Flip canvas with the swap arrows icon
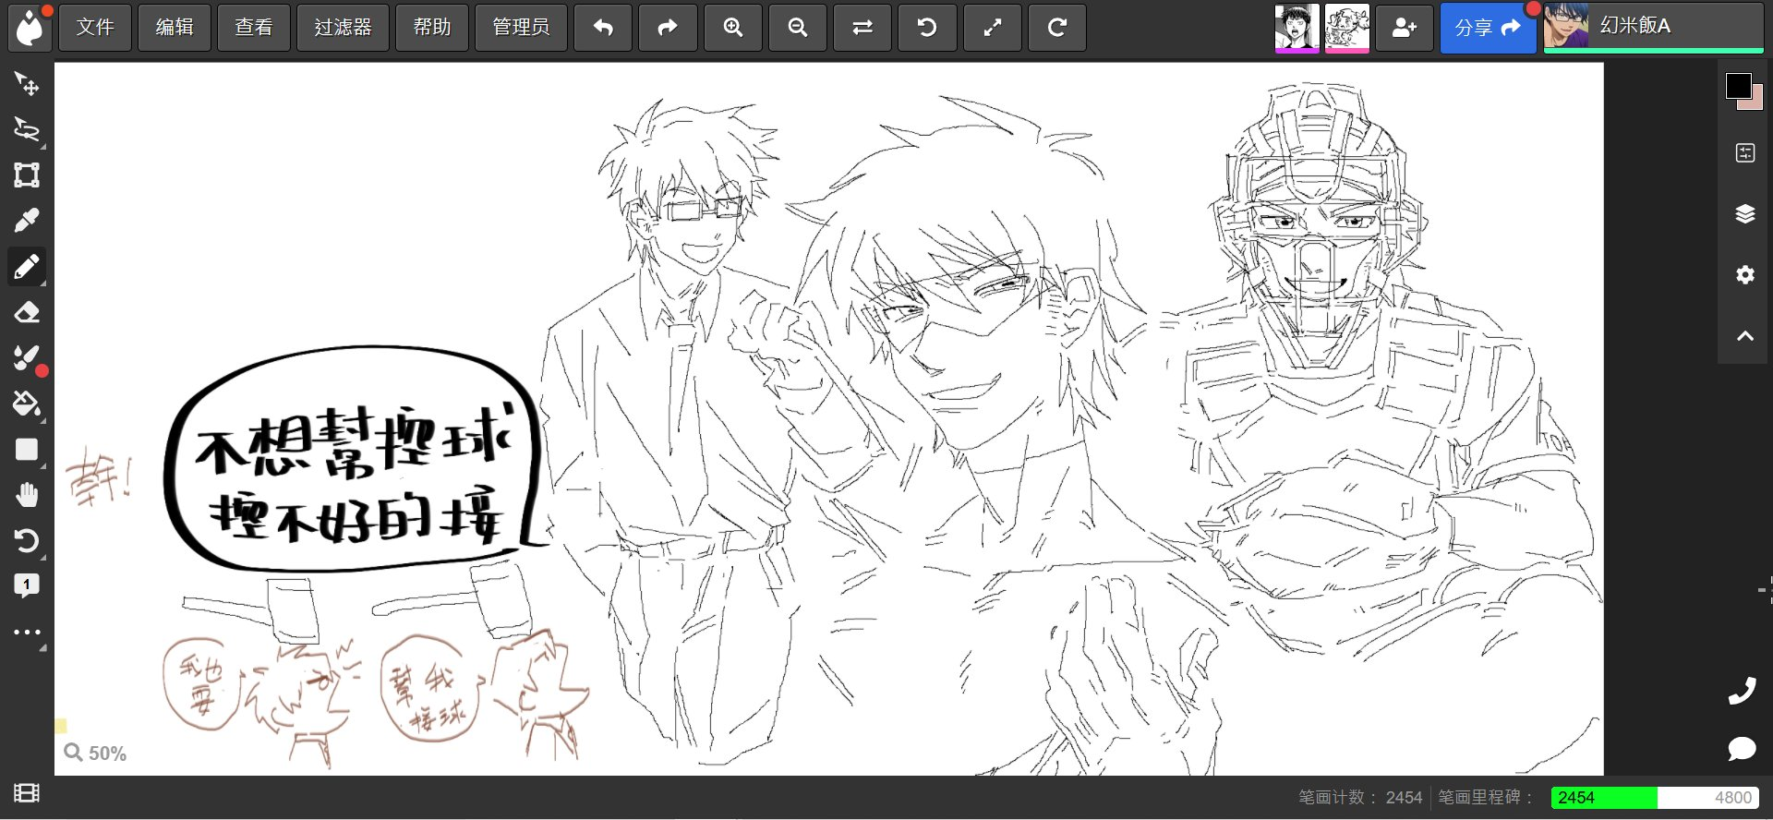This screenshot has width=1773, height=820. 862,28
